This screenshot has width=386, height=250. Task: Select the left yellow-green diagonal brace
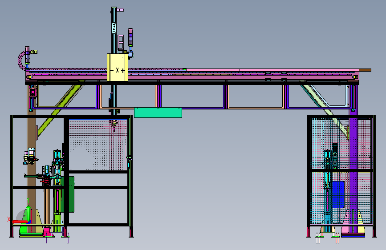[60, 110]
